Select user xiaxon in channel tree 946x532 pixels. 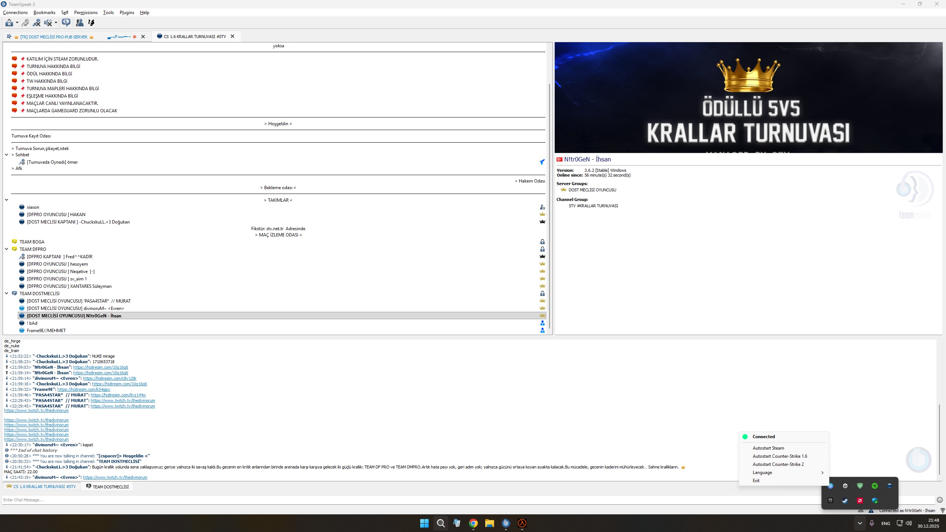click(33, 207)
